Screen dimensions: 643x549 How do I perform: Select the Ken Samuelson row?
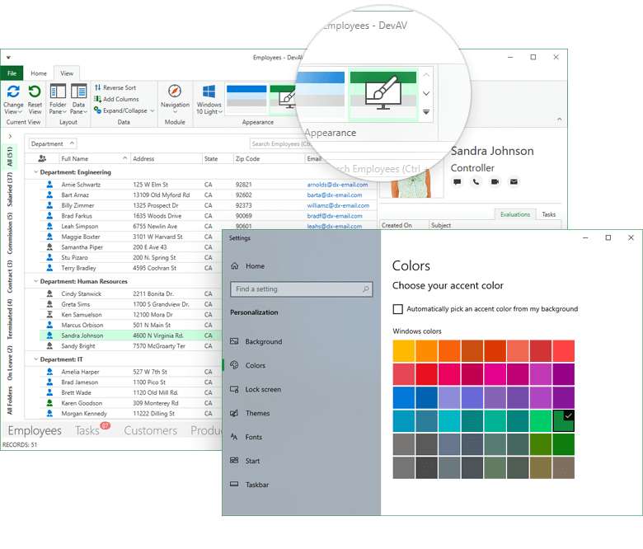point(130,314)
